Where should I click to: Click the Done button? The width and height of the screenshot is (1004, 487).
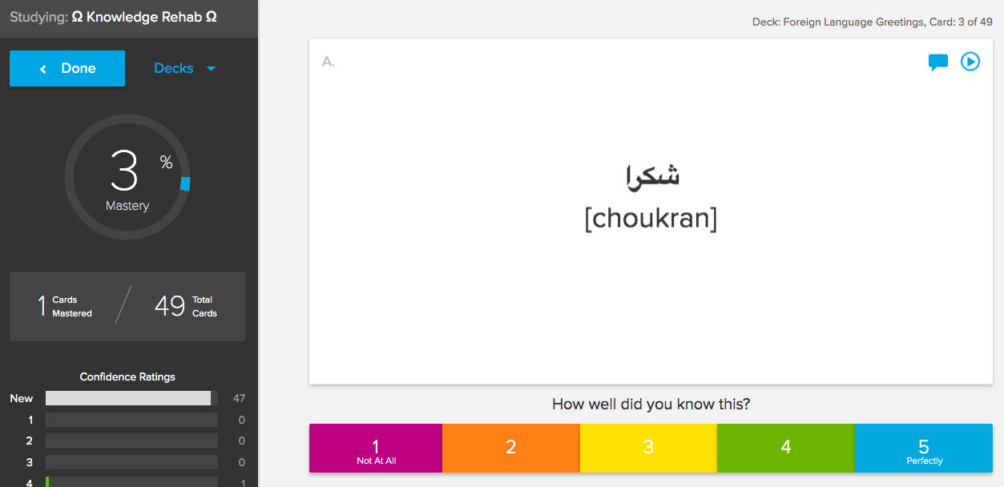(x=67, y=68)
